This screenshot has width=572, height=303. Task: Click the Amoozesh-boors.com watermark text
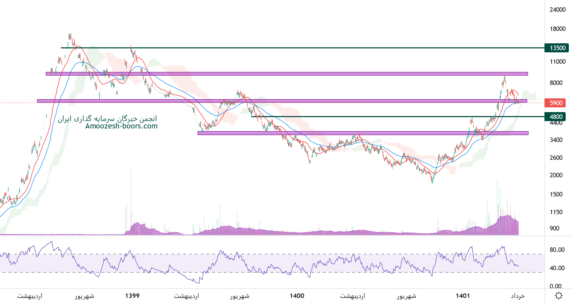pyautogui.click(x=121, y=126)
